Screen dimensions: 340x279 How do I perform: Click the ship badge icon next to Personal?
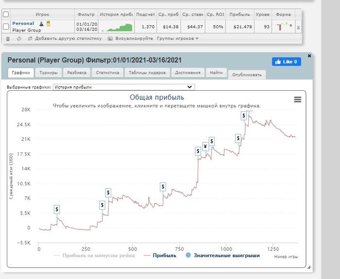tap(41, 24)
